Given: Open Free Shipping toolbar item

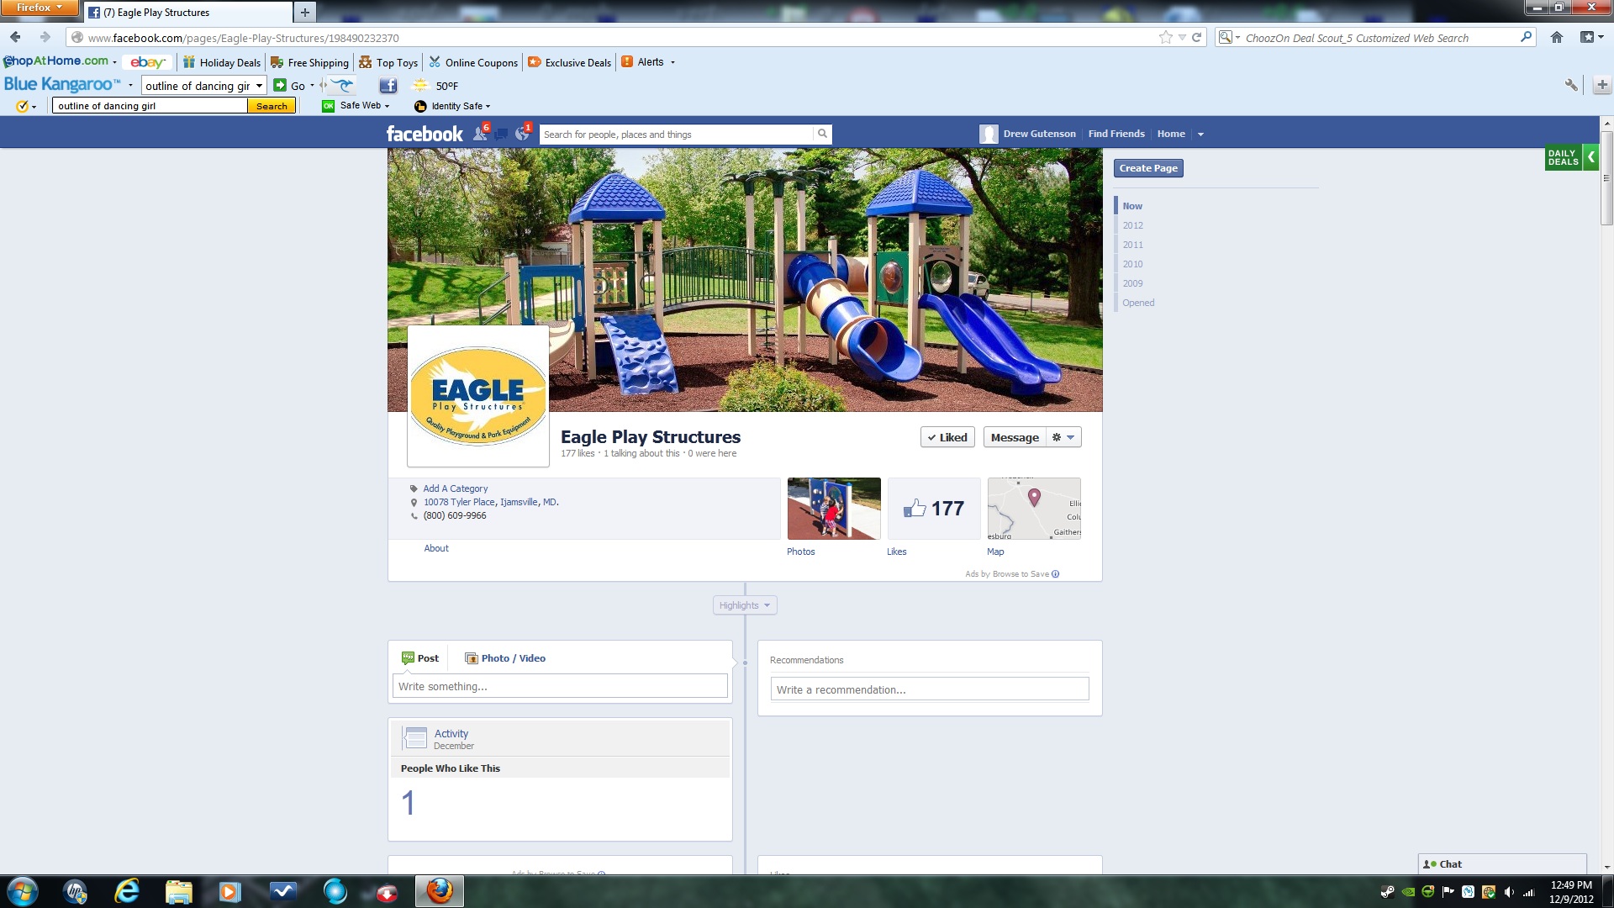Looking at the screenshot, I should coord(309,62).
